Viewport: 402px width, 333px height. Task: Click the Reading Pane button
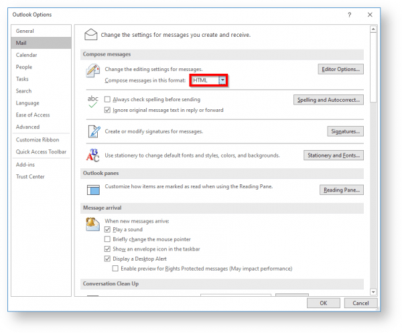pos(341,190)
